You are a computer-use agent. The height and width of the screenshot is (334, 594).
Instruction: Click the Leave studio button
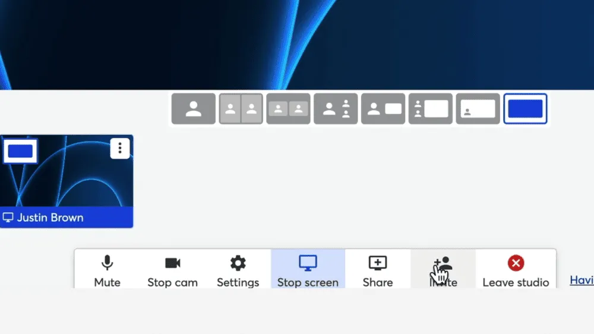pos(516,270)
